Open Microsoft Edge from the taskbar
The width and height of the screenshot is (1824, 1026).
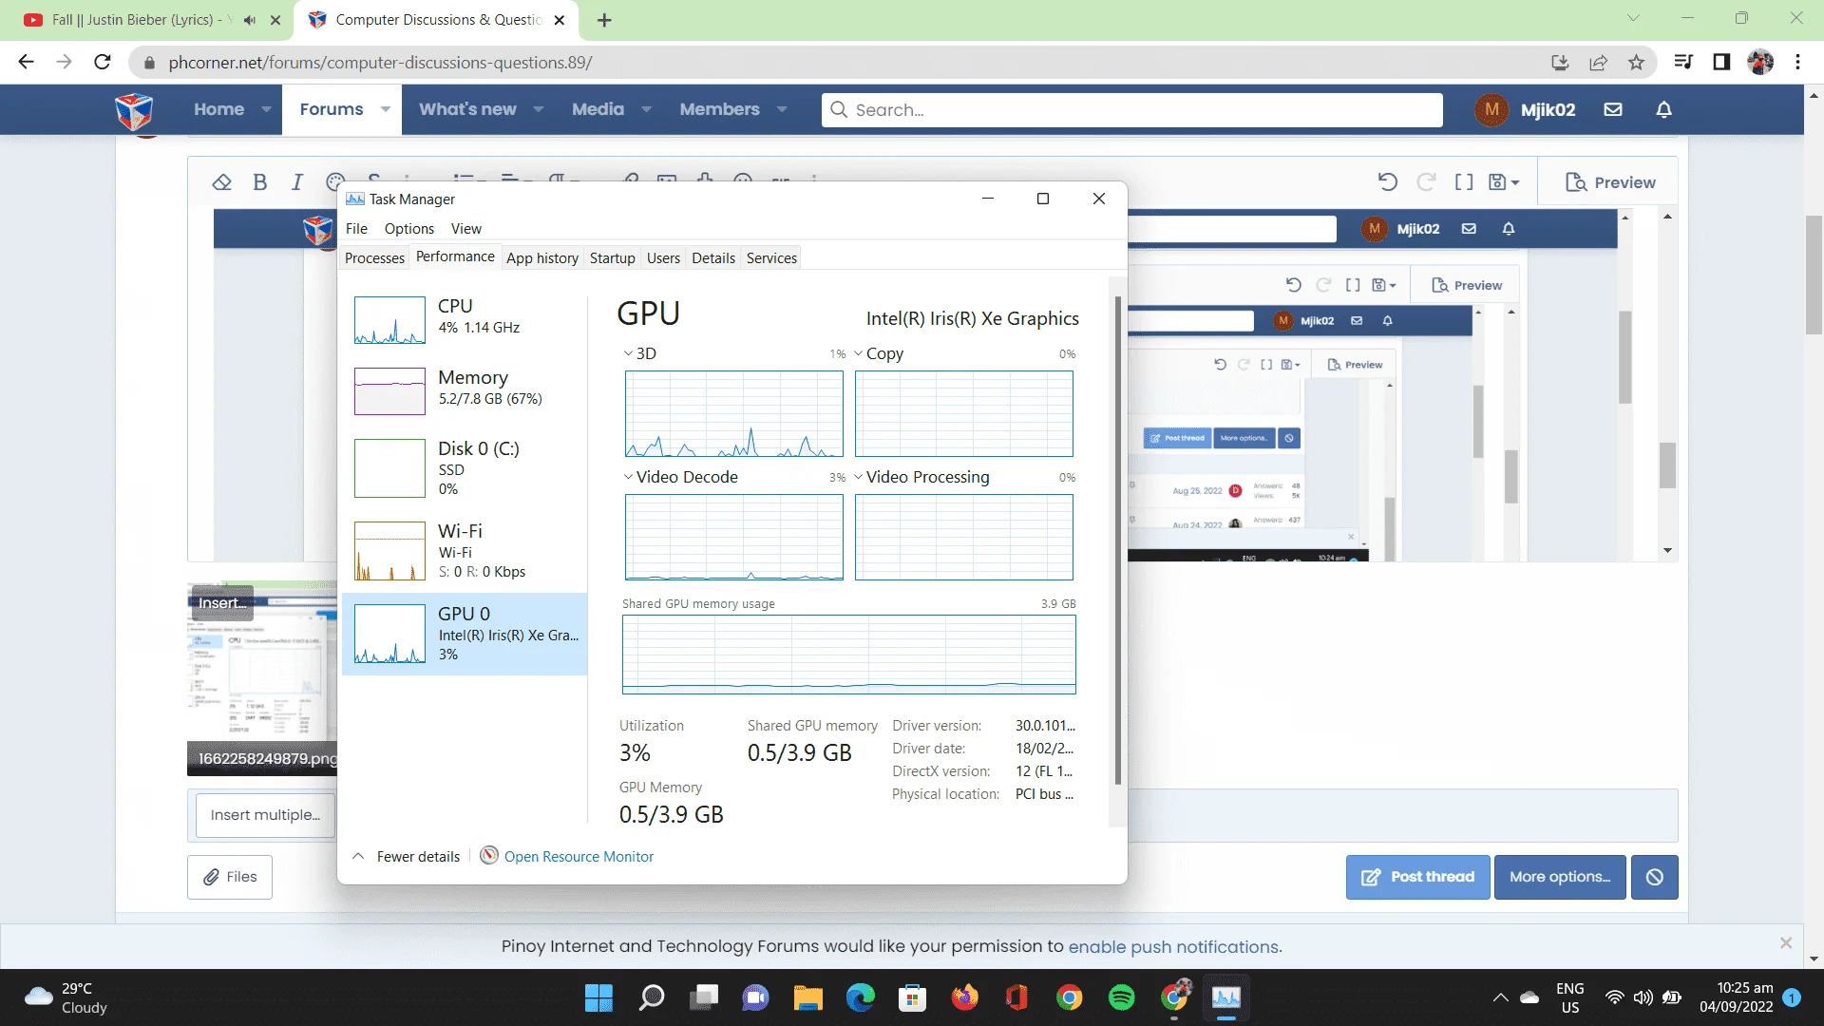point(861,997)
